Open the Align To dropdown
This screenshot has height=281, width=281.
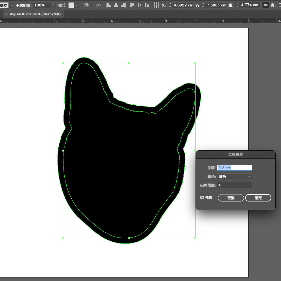pyautogui.click(x=98, y=5)
